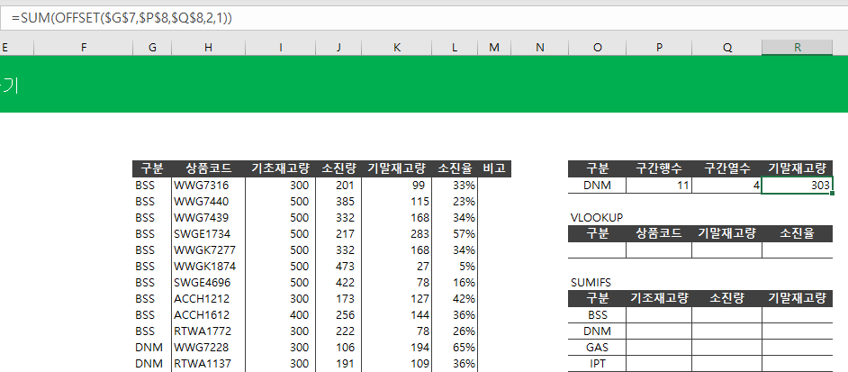The width and height of the screenshot is (848, 372).
Task: Select 구간행수 cell with value 11
Action: 659,186
